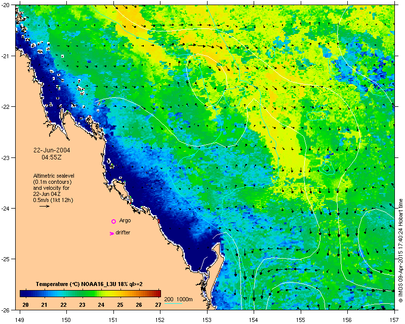Click the '0.5m/s (1kt 12h)' scale text
The image size is (405, 324).
(x=53, y=200)
